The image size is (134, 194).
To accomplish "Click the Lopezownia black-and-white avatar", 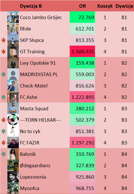I will tap(13, 177).
